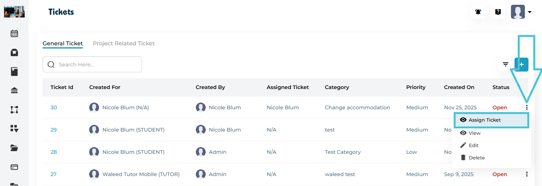Click the open folder sidebar icon
Image resolution: width=542 pixels, height=186 pixels.
tap(14, 148)
